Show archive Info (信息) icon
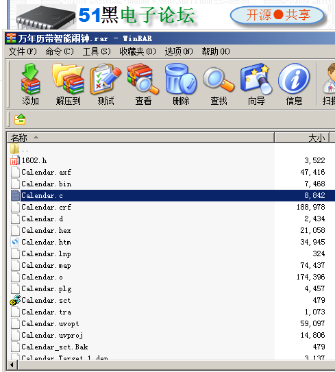Viewport: 335px width, 372px height. (x=294, y=84)
